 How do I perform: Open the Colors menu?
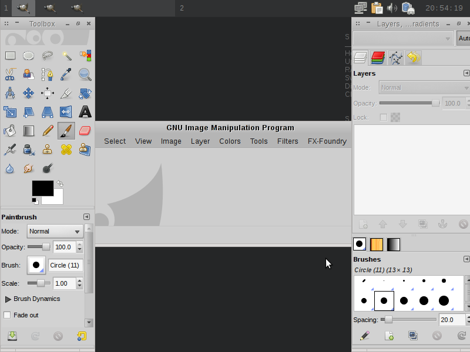pyautogui.click(x=230, y=141)
